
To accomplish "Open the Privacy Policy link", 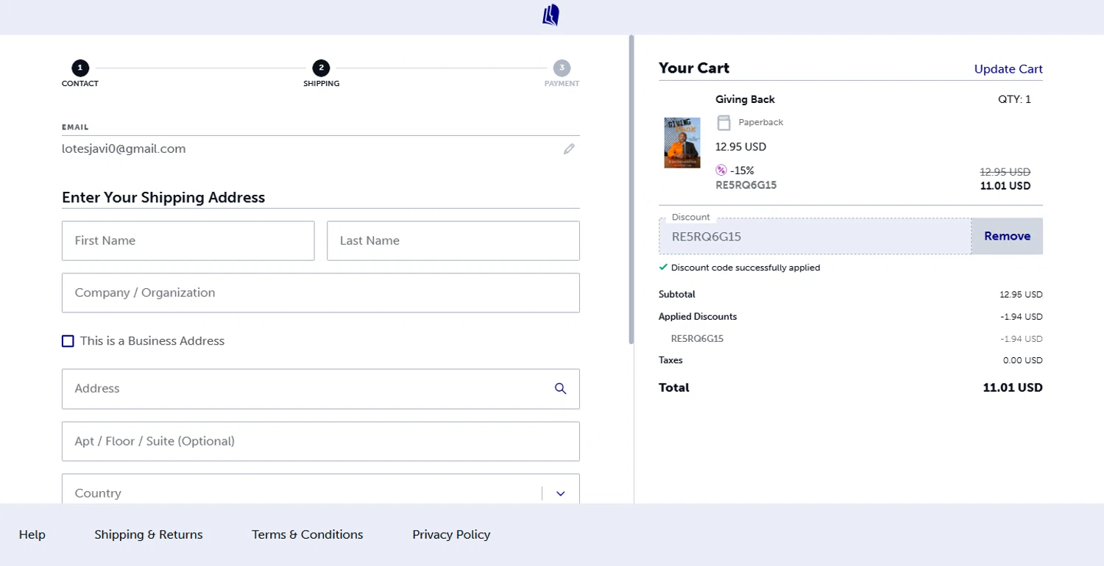I will (451, 534).
